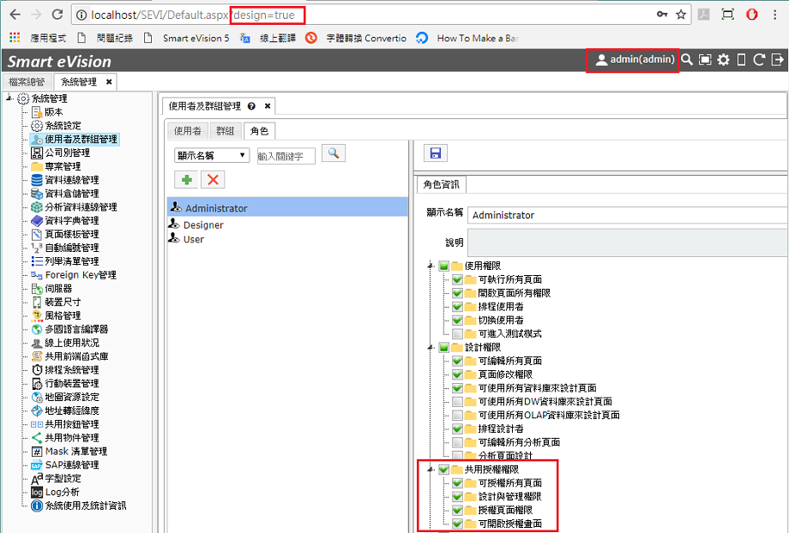The image size is (789, 533).
Task: Open 頁面樣板管理 node
Action: click(65, 234)
